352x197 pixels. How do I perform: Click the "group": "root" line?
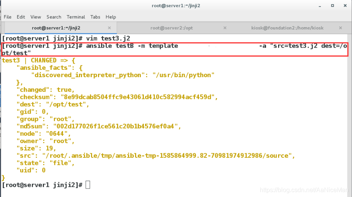pyautogui.click(x=46, y=119)
